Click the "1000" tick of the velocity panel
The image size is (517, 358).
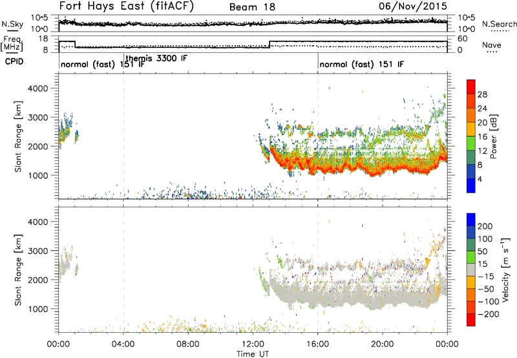click(37, 309)
